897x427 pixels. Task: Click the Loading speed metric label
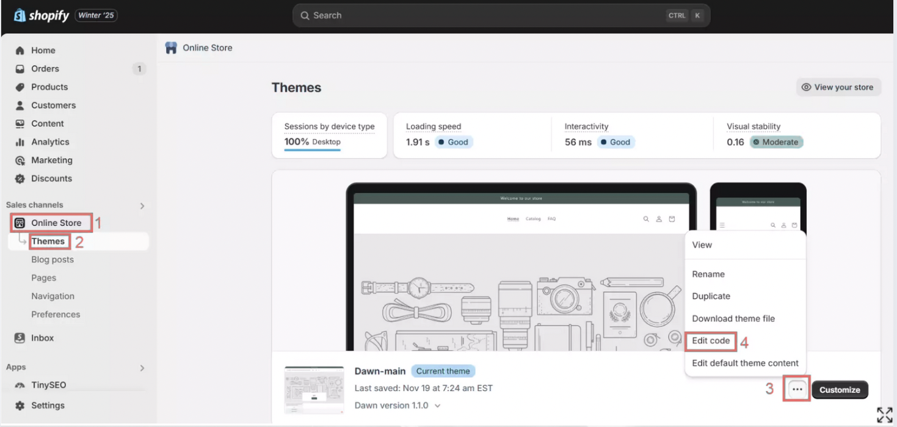pyautogui.click(x=434, y=126)
